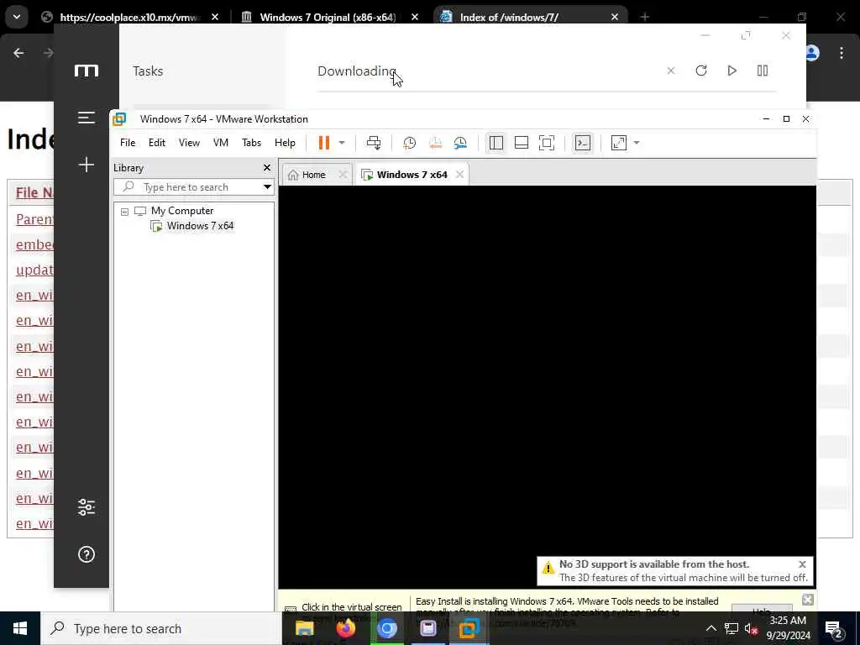Viewport: 860px width, 645px height.
Task: Take a snapshot of the virtual machine
Action: 409,143
